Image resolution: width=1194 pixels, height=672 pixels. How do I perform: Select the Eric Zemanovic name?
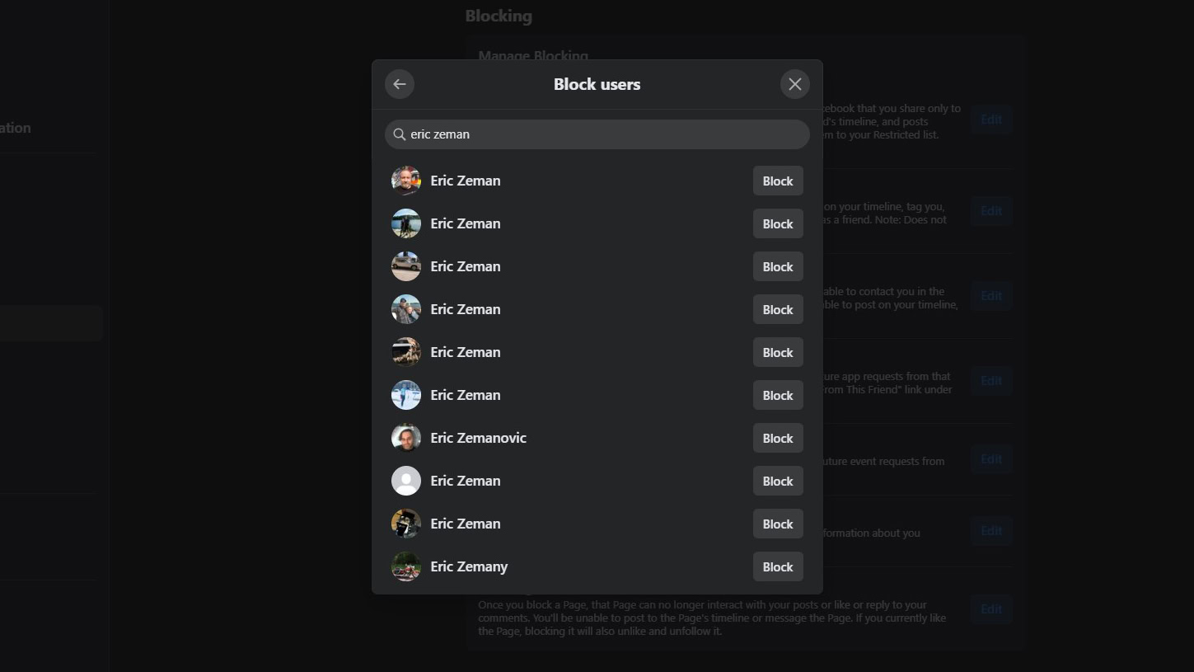click(x=478, y=439)
